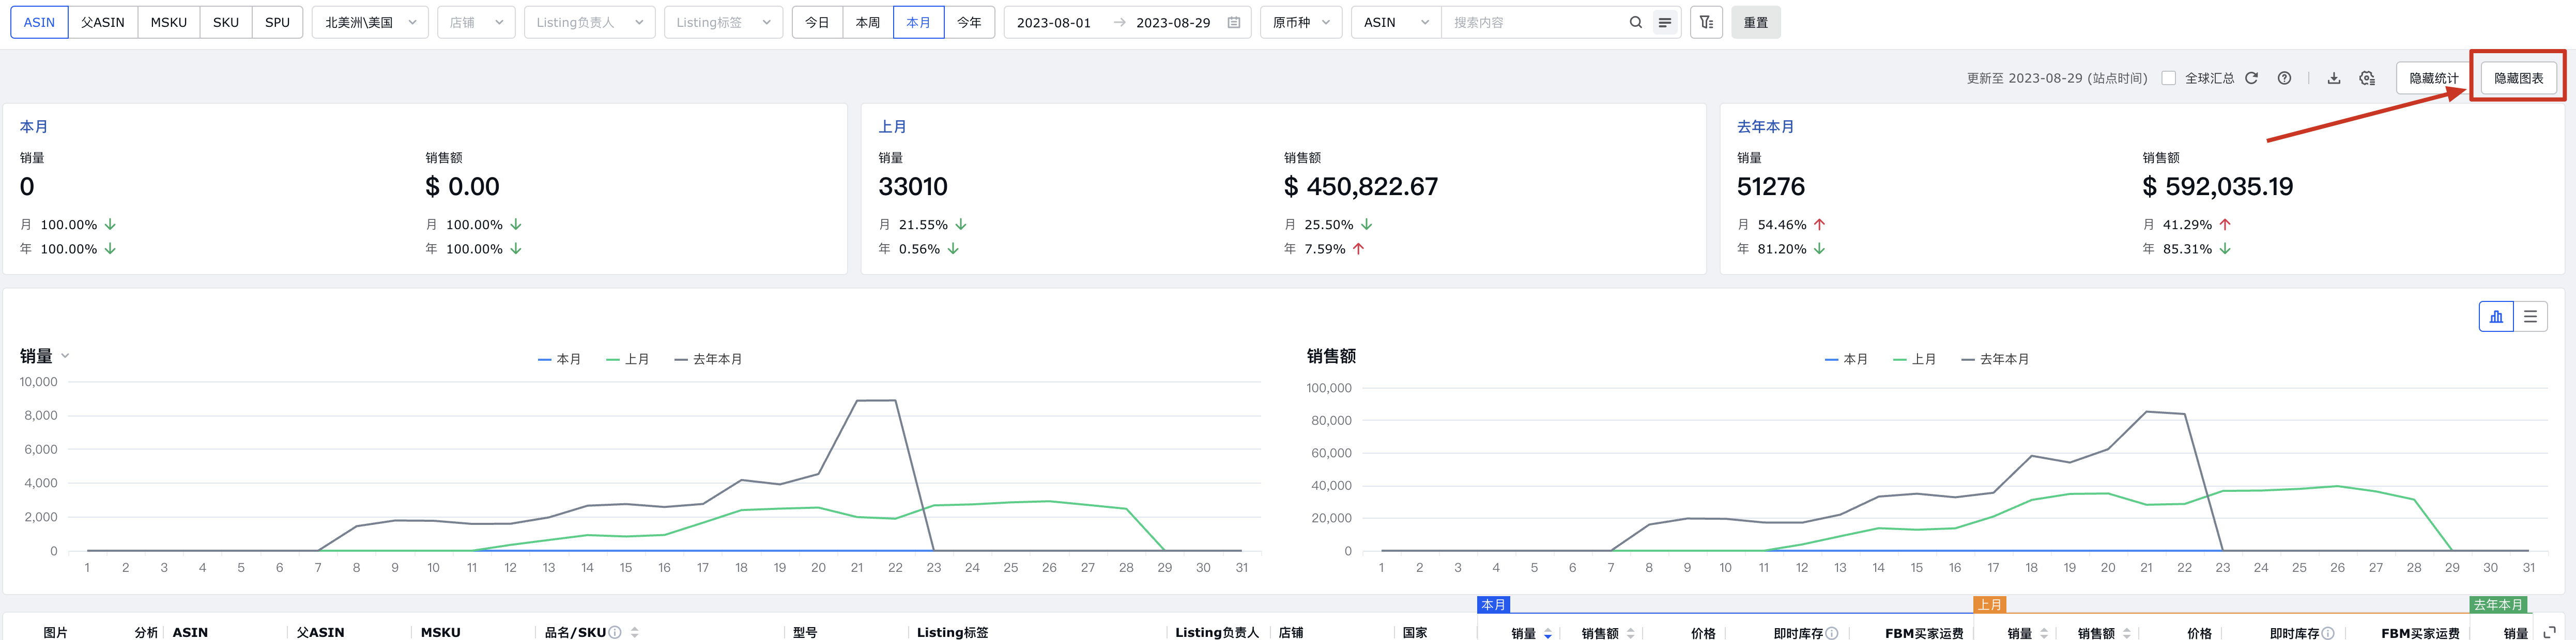Sort 本月 销售额 column arrows

pos(1631,633)
